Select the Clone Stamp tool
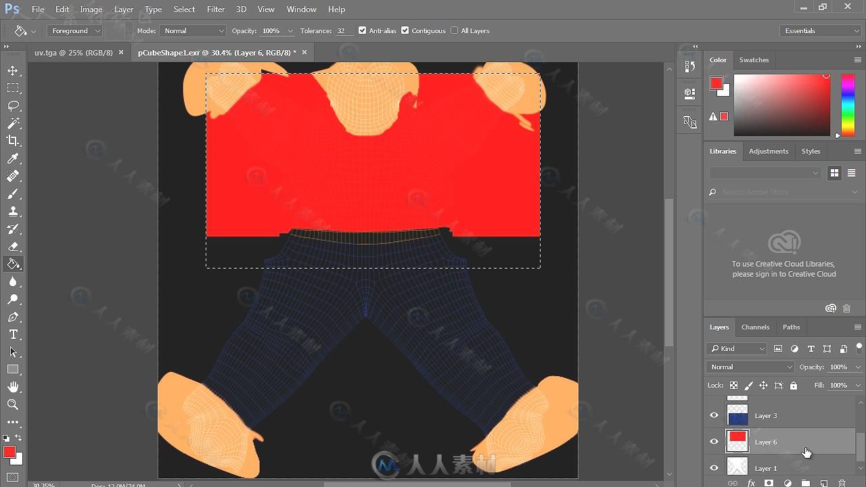 (13, 212)
